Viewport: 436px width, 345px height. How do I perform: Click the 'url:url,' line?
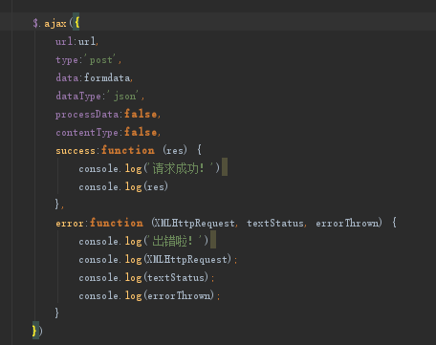pos(76,41)
